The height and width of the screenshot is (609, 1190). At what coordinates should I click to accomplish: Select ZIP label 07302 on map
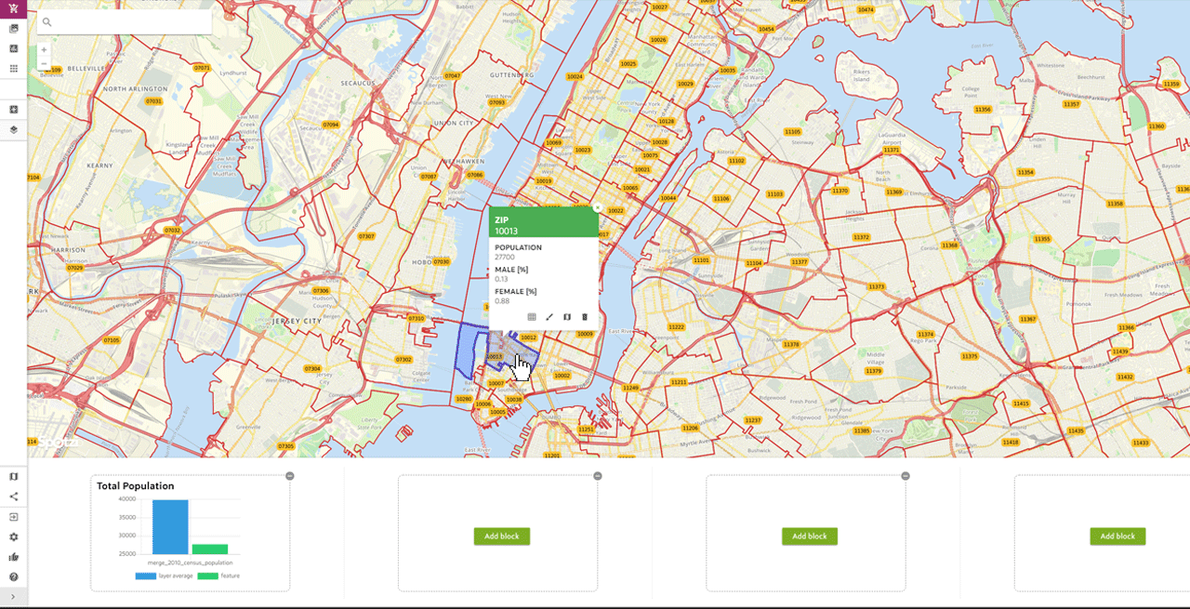pos(403,360)
